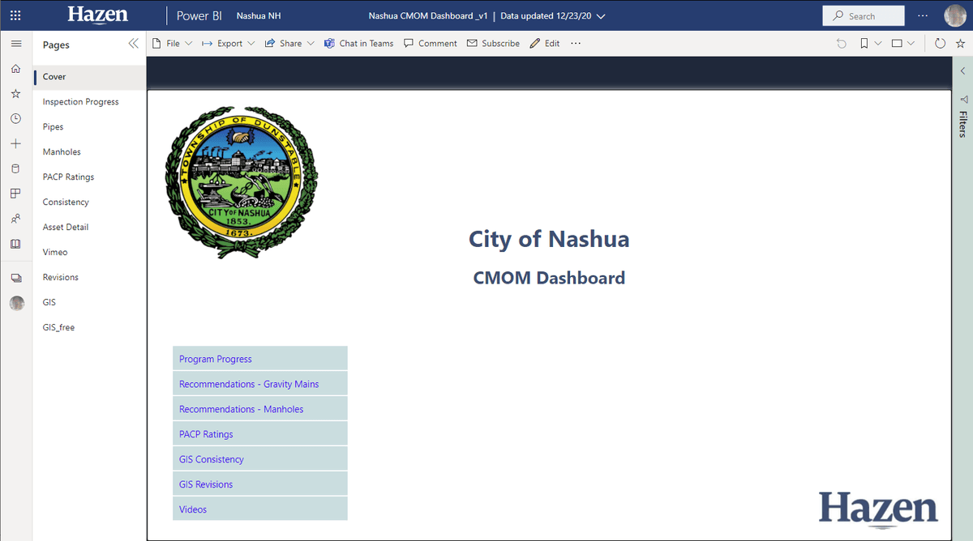The height and width of the screenshot is (541, 973).
Task: Expand the Bookmarks dropdown arrow
Action: pos(877,44)
